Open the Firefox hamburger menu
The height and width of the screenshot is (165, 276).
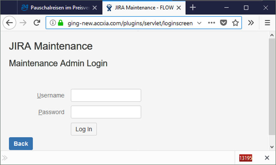[268, 23]
